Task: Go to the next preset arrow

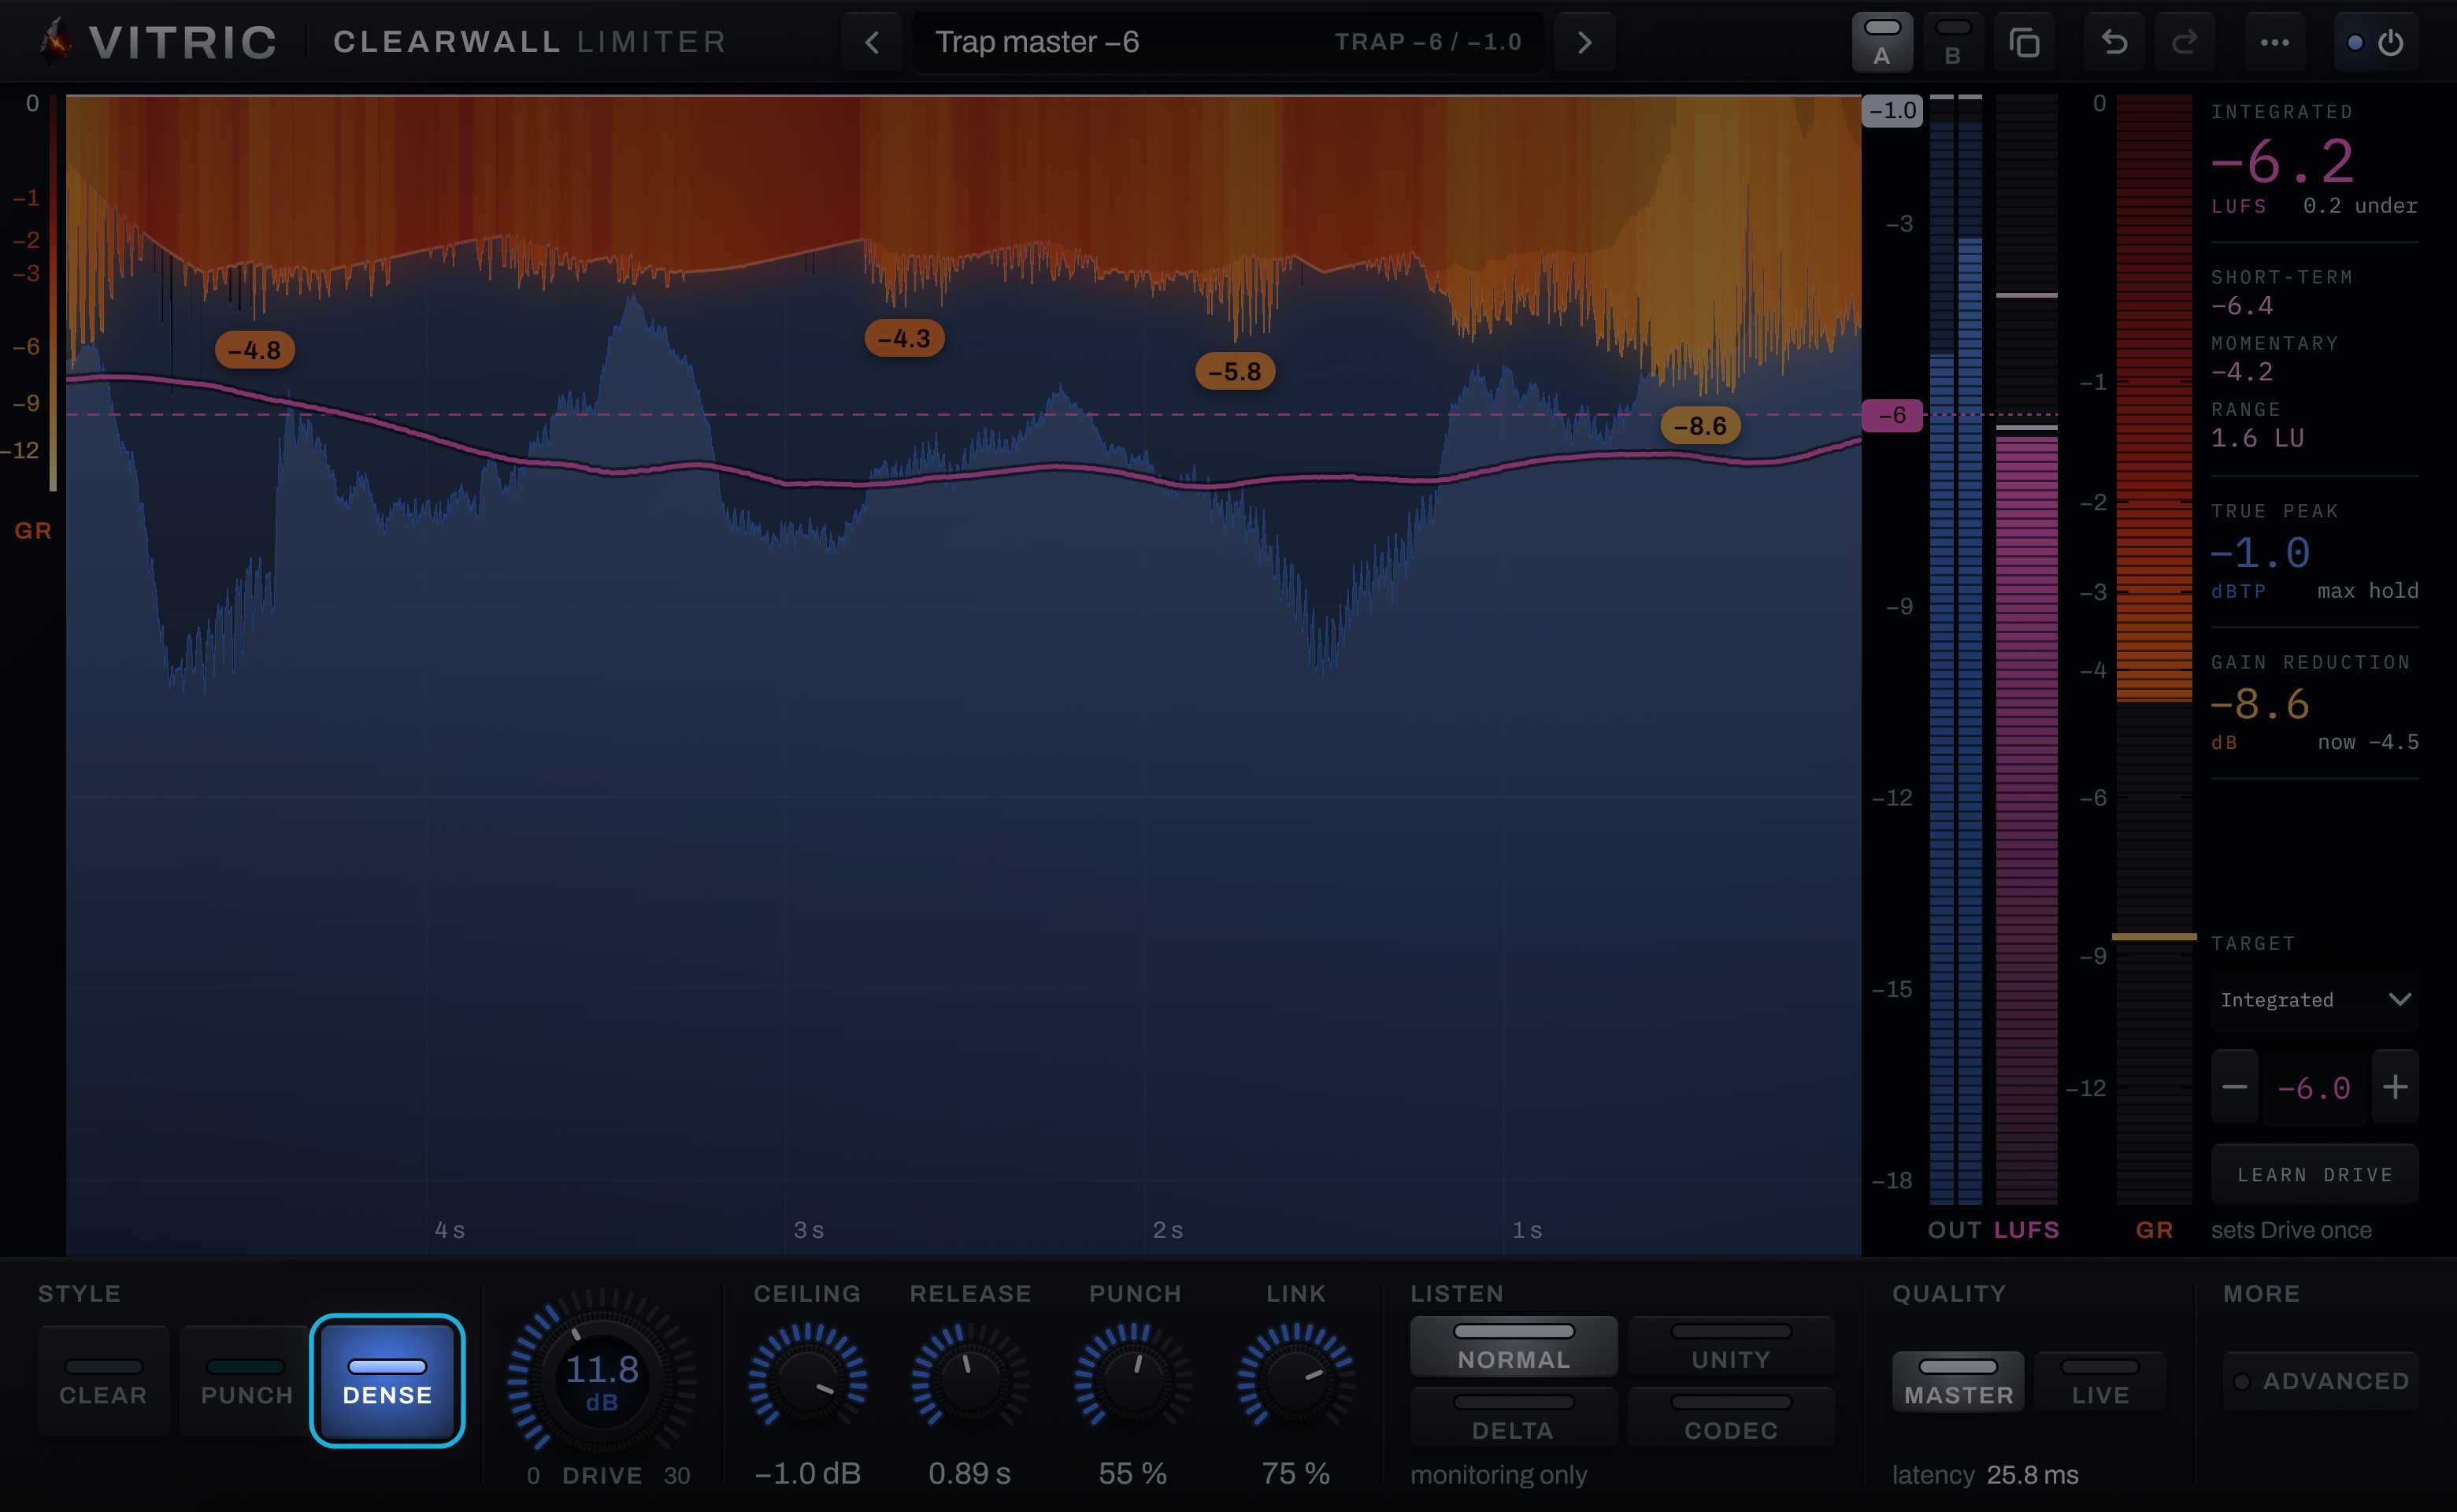Action: 1584,42
